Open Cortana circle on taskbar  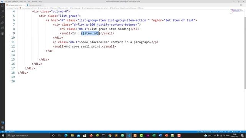(x=53, y=135)
